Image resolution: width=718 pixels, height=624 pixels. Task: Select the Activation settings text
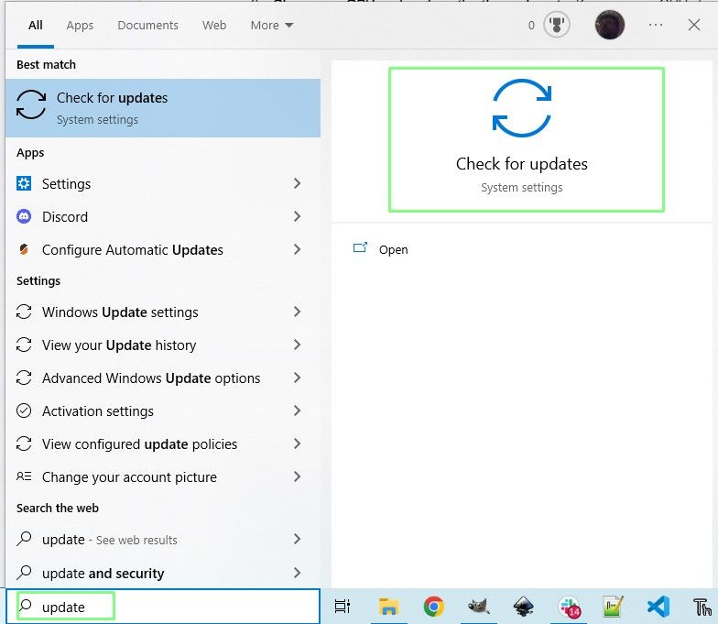97,411
